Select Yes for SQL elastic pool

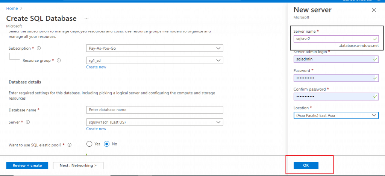[x=89, y=144]
